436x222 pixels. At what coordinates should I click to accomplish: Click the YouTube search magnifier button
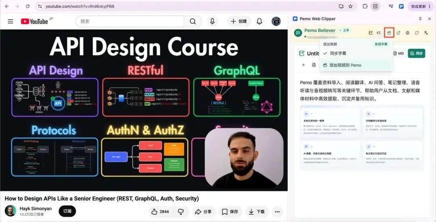pyautogui.click(x=193, y=21)
